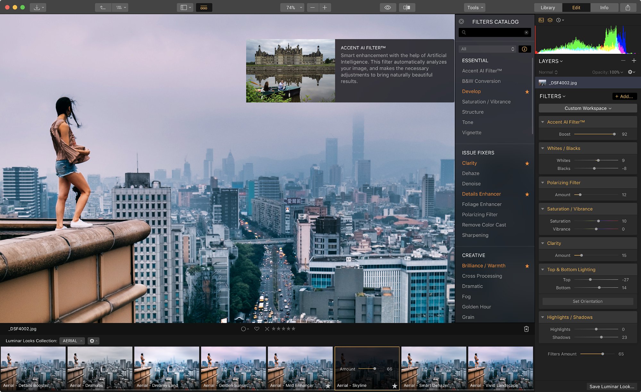Open the Custom Workspace dropdown
This screenshot has width=641, height=392.
pos(588,108)
